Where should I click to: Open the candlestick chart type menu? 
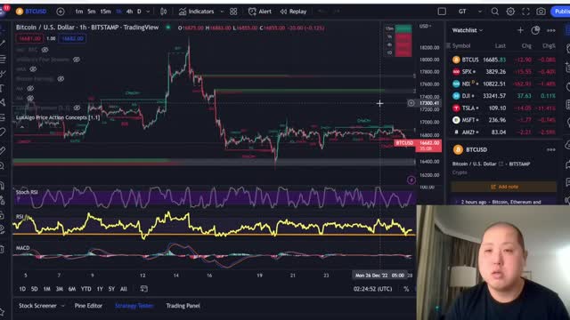[164, 12]
